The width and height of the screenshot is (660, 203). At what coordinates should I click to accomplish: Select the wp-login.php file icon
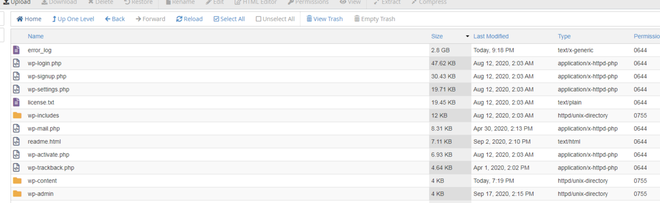coord(17,63)
